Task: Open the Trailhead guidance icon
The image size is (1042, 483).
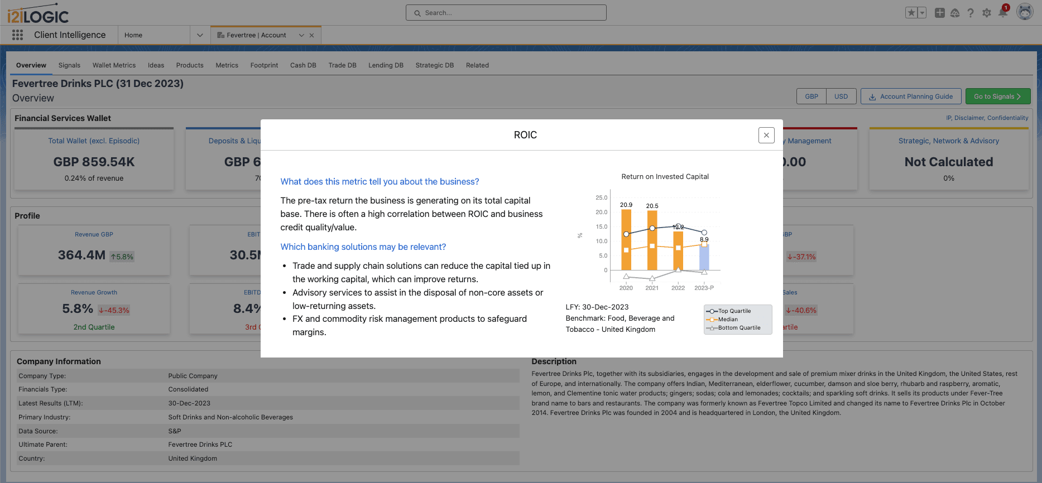Action: pos(955,13)
